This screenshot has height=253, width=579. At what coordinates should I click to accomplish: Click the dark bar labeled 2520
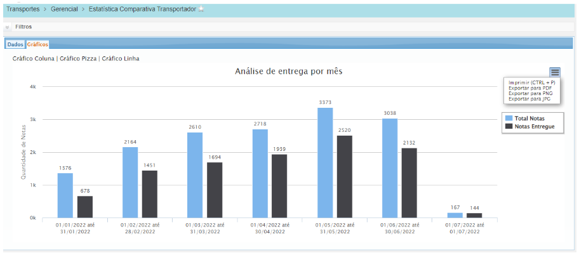[x=345, y=177]
